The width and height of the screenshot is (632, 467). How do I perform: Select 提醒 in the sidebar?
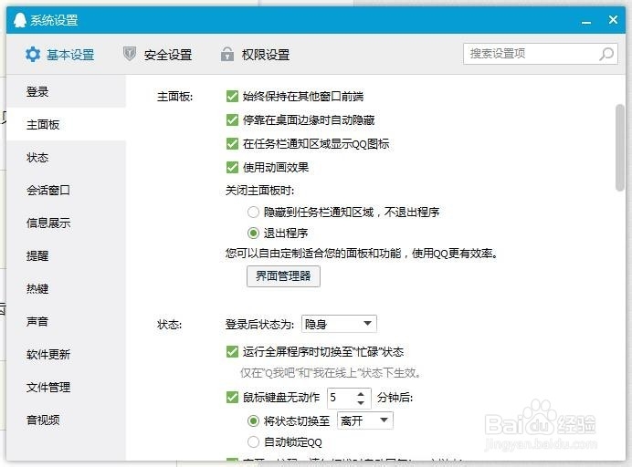click(66, 255)
